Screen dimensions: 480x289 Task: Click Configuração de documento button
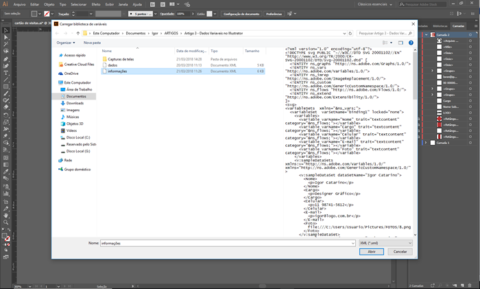(241, 14)
